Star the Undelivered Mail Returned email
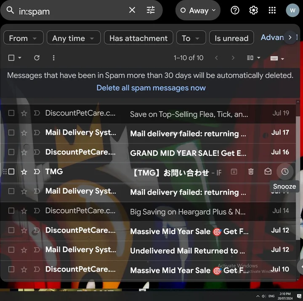 click(x=24, y=250)
